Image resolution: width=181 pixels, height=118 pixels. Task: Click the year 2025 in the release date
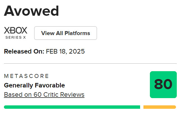click(77, 52)
